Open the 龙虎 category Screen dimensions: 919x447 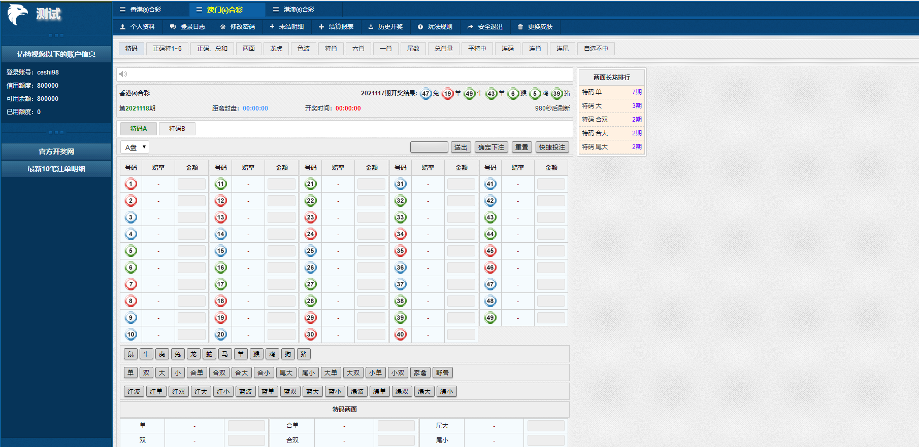[x=276, y=49]
